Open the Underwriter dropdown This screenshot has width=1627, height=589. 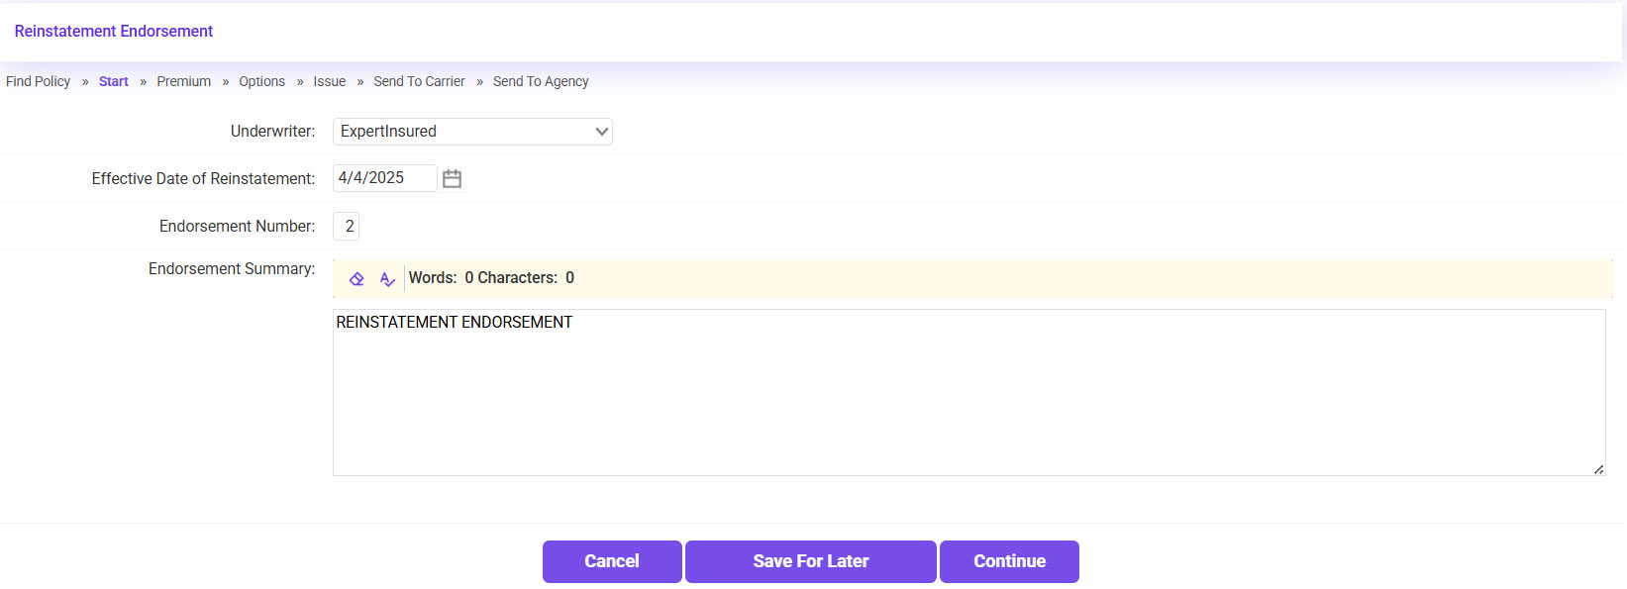[x=472, y=132]
